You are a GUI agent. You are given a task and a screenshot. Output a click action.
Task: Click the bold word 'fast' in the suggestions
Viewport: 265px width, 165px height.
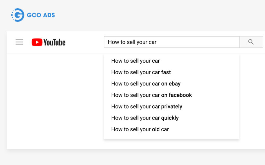point(166,72)
